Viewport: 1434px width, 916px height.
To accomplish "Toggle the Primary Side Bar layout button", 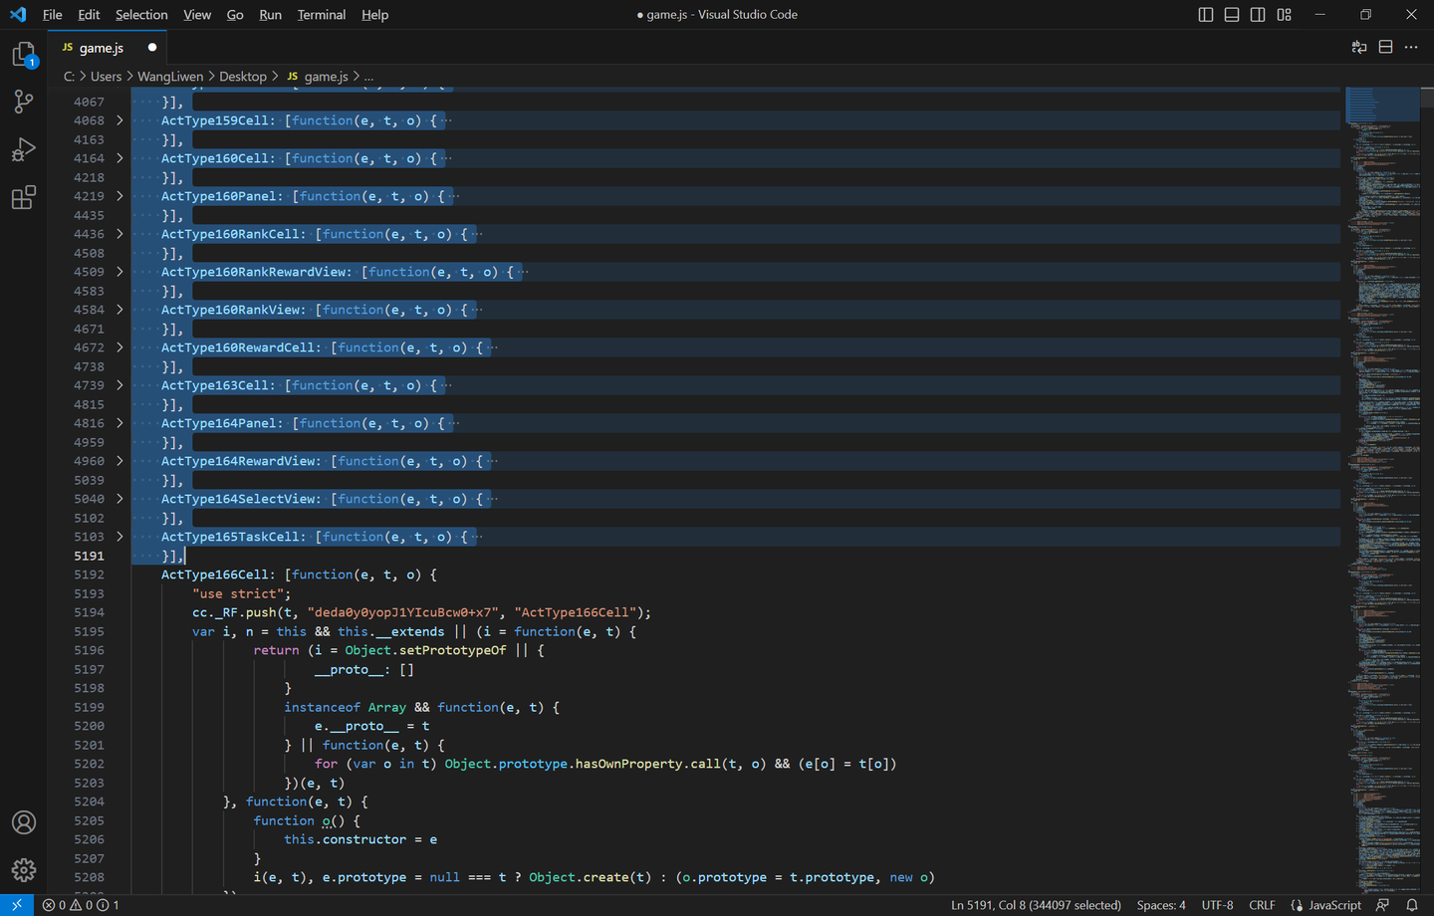I will point(1206,15).
